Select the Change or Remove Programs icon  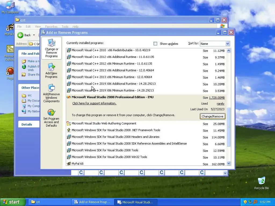pos(51,48)
